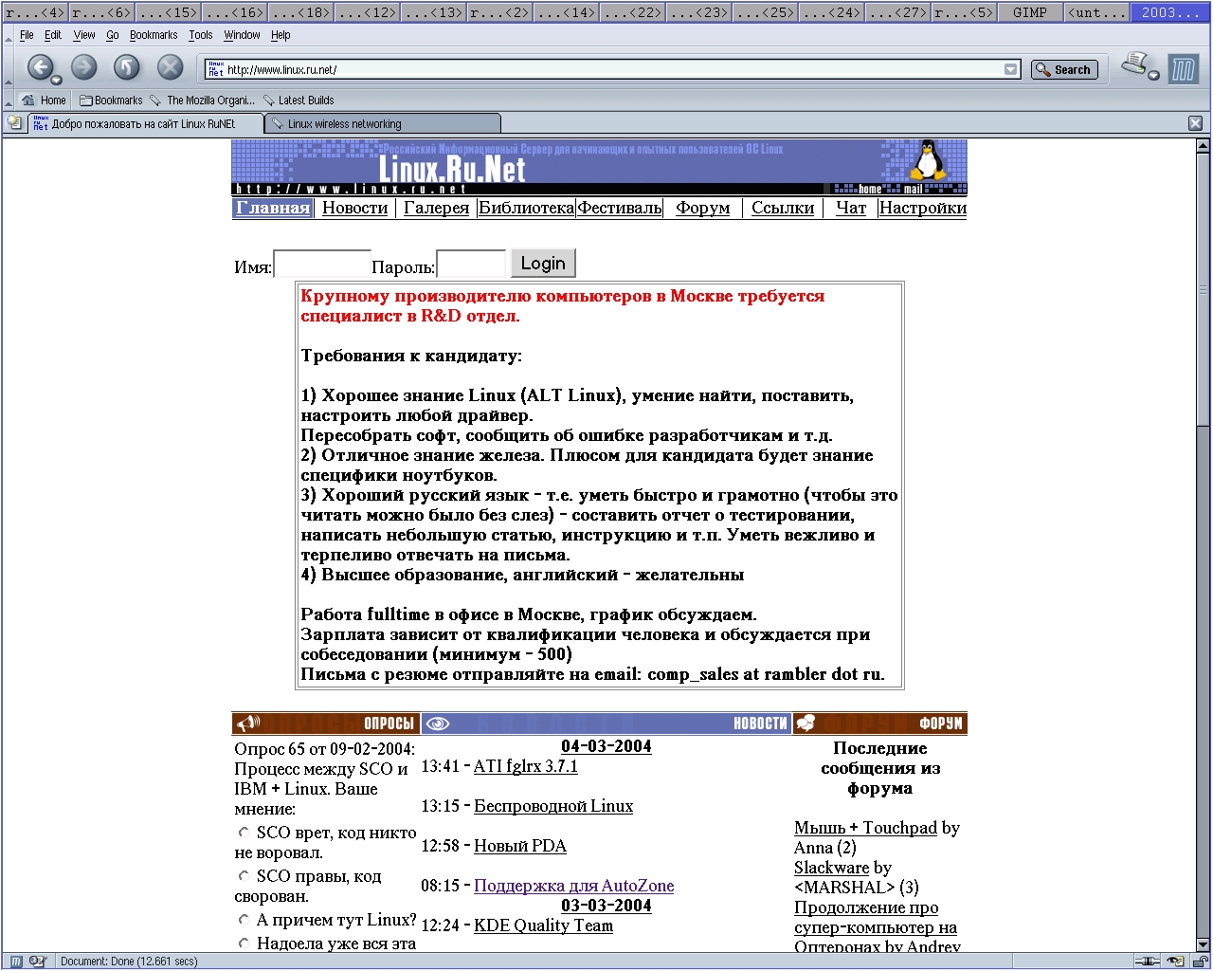The width and height of the screenshot is (1213, 971).
Task: Reload the page with the Reload icon
Action: coord(127,66)
